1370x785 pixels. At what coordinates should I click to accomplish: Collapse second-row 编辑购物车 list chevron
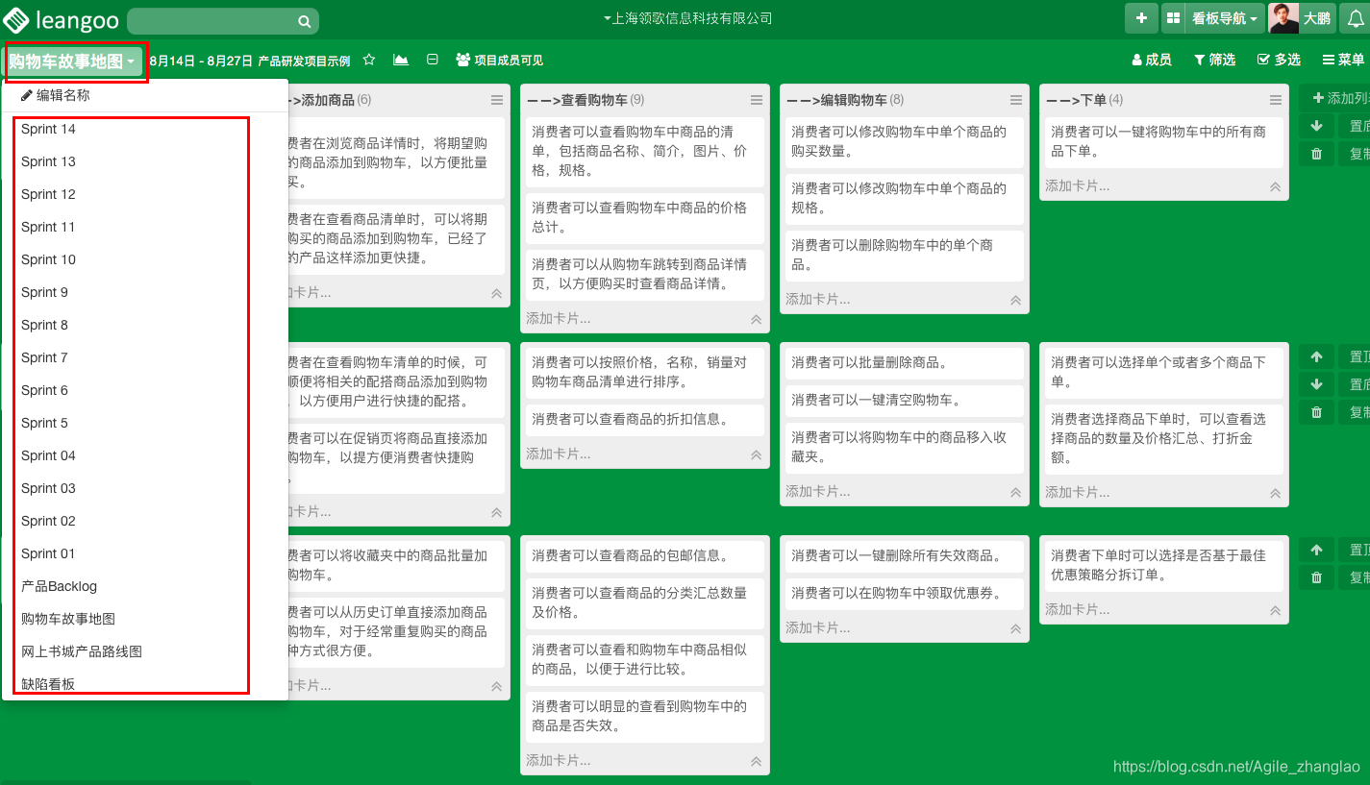pos(1016,493)
